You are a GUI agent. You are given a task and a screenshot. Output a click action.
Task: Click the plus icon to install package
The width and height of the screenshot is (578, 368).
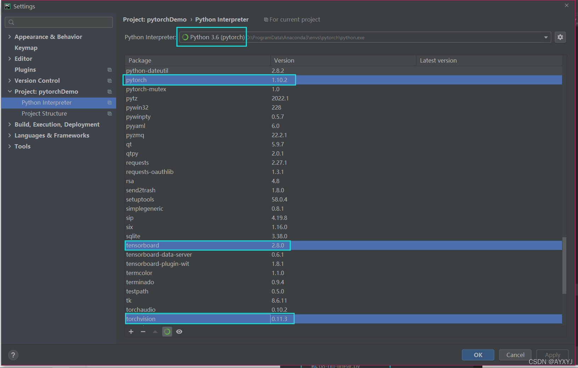coord(131,332)
